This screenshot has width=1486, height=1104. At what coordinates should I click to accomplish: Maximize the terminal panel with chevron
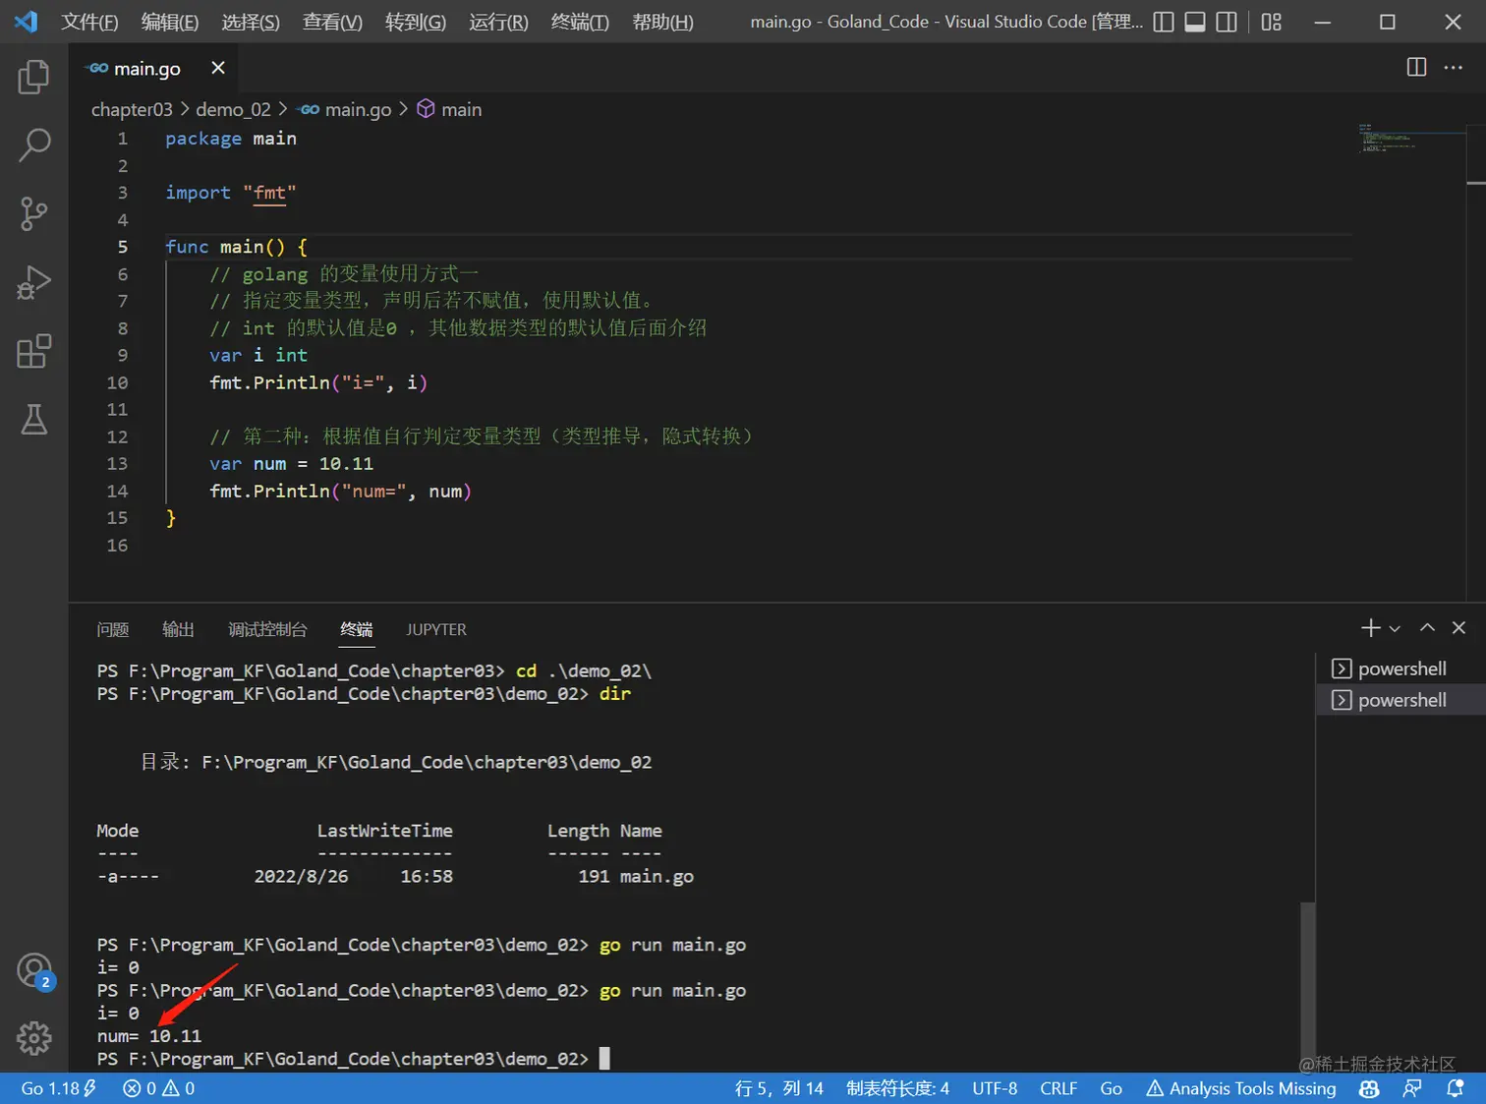(1427, 628)
